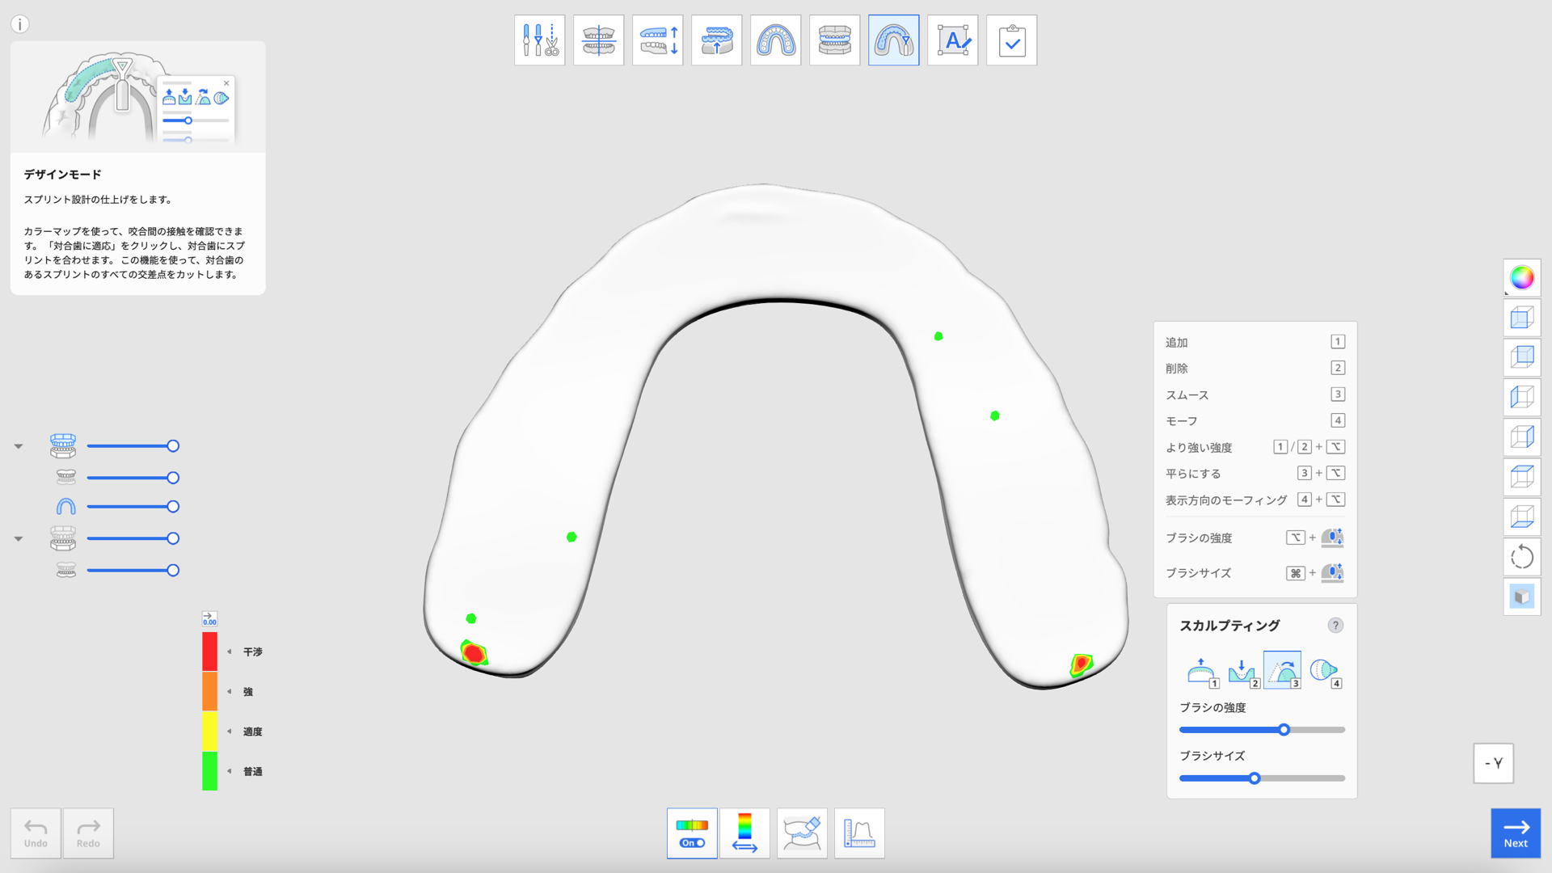Open the trimming tools step in the toolbar
The image size is (1552, 873).
[539, 40]
